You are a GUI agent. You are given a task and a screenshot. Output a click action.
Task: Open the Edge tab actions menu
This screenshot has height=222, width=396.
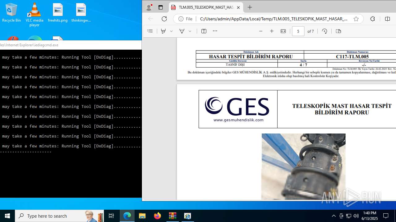160,7
